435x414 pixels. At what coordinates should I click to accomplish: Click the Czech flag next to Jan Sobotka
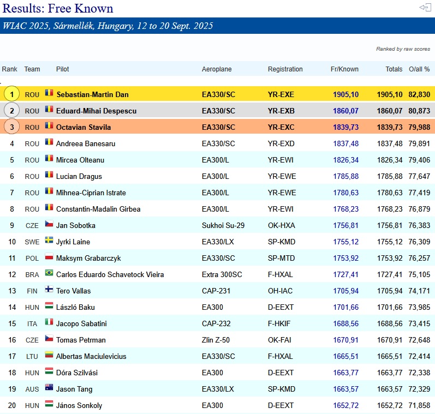tap(49, 224)
